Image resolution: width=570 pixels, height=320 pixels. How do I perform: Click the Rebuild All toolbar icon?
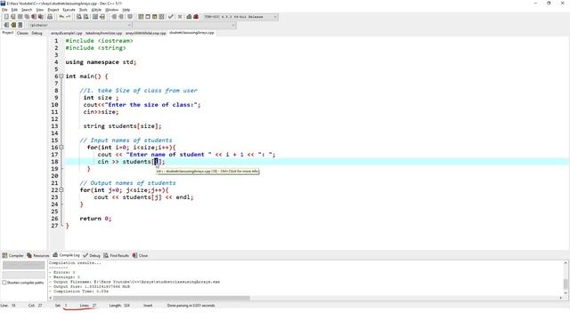click(161, 17)
